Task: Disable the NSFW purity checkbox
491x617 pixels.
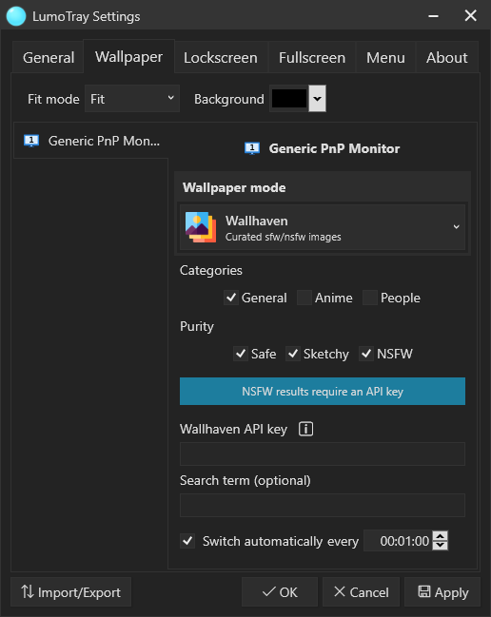Action: click(x=366, y=354)
